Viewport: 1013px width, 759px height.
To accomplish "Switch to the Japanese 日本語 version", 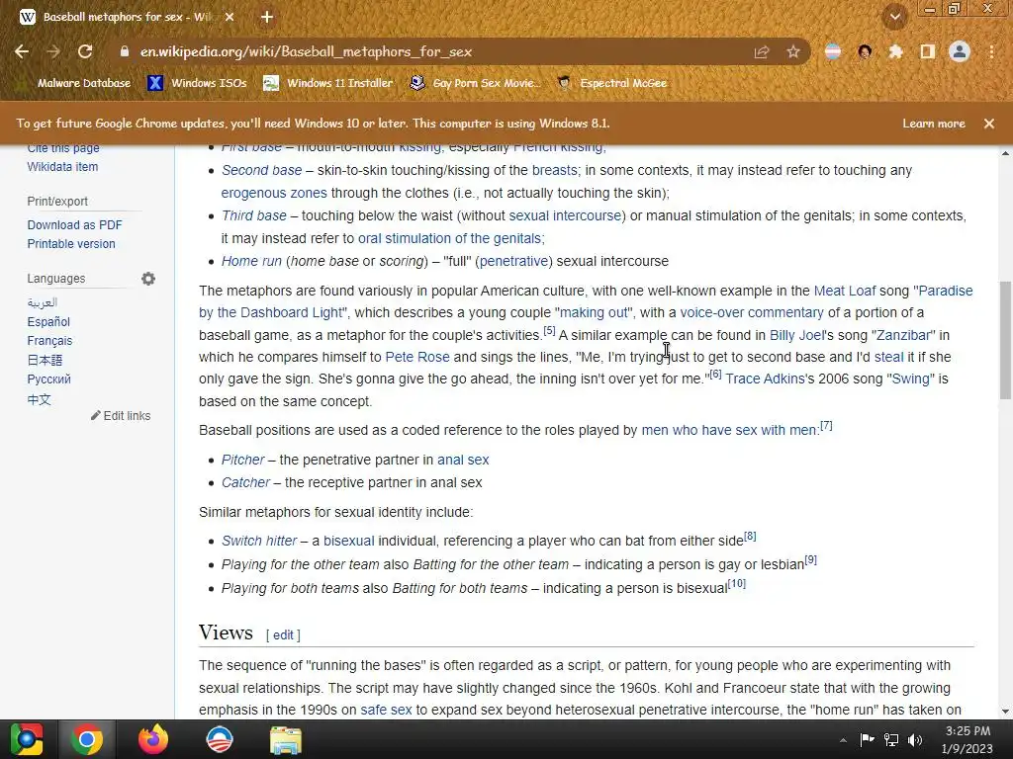I will point(45,360).
